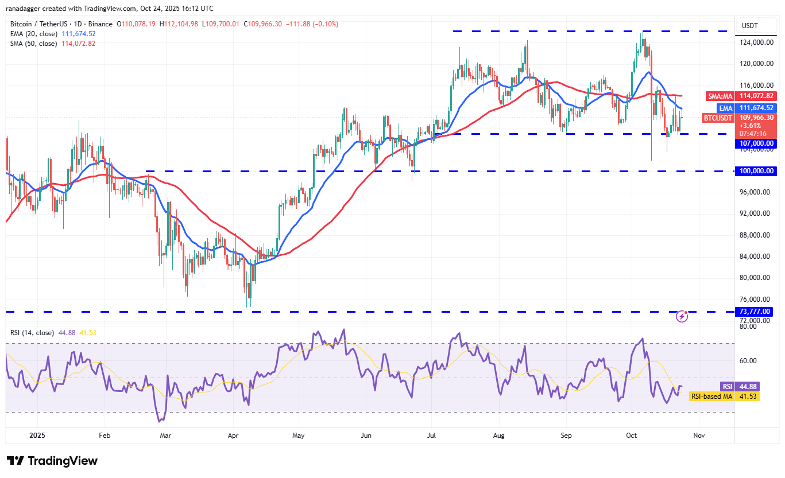The height and width of the screenshot is (478, 785).
Task: Click the Oct month label on the time axis
Action: (x=631, y=436)
